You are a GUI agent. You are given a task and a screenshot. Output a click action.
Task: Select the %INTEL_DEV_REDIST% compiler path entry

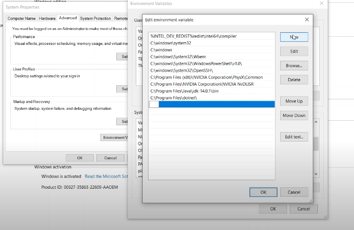click(x=193, y=36)
